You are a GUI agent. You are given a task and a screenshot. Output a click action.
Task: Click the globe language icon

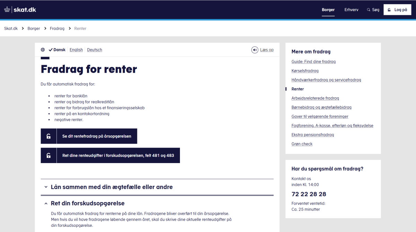click(x=43, y=50)
